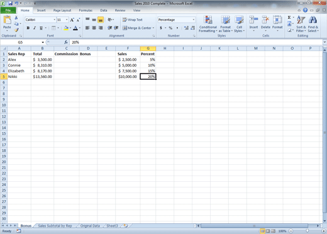
Task: Open the Sales Subtotal by Rep sheet
Action: click(x=55, y=226)
